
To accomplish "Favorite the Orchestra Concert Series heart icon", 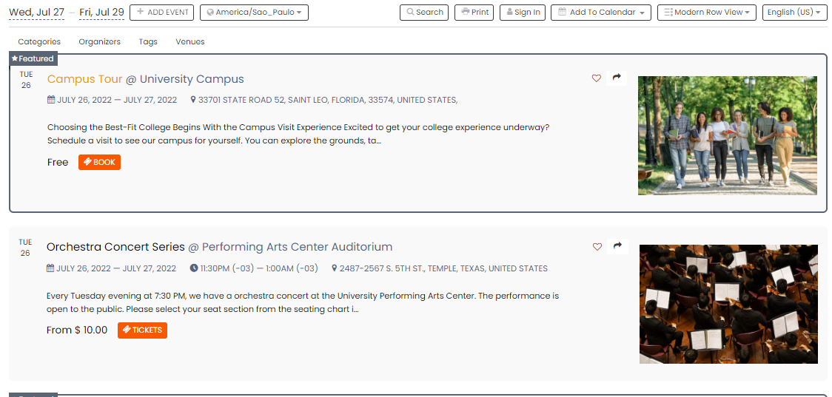I will (597, 246).
